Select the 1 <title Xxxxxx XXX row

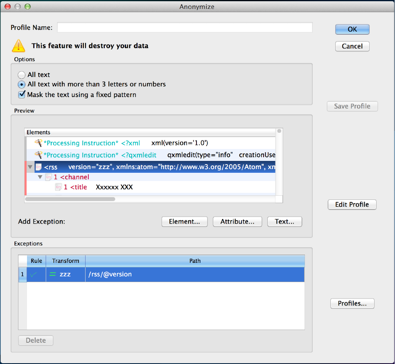point(151,187)
